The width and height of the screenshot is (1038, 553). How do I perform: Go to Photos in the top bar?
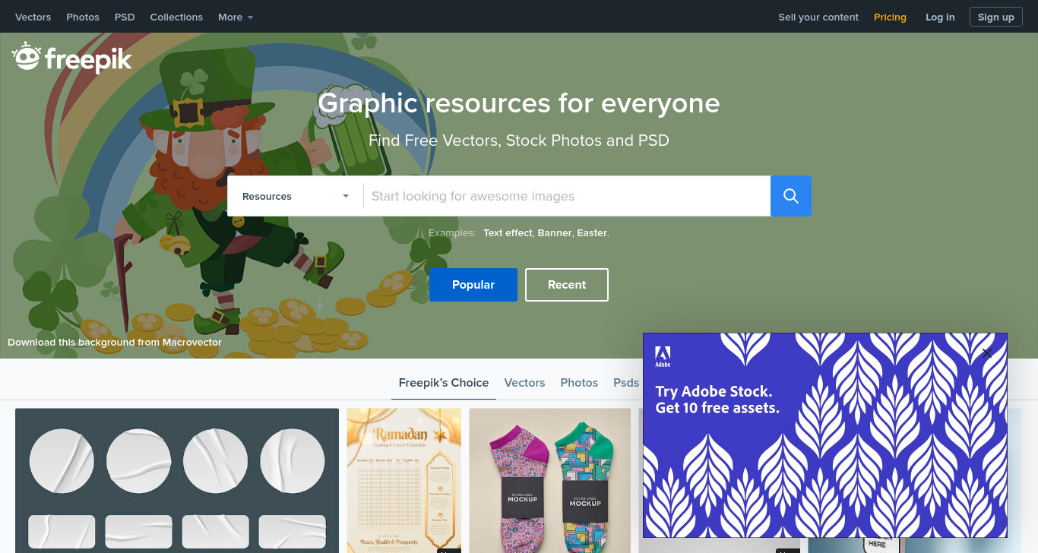click(83, 17)
